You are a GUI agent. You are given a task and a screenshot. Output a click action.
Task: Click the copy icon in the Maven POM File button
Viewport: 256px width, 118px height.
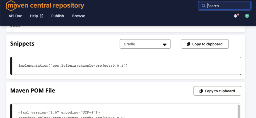coord(201,91)
